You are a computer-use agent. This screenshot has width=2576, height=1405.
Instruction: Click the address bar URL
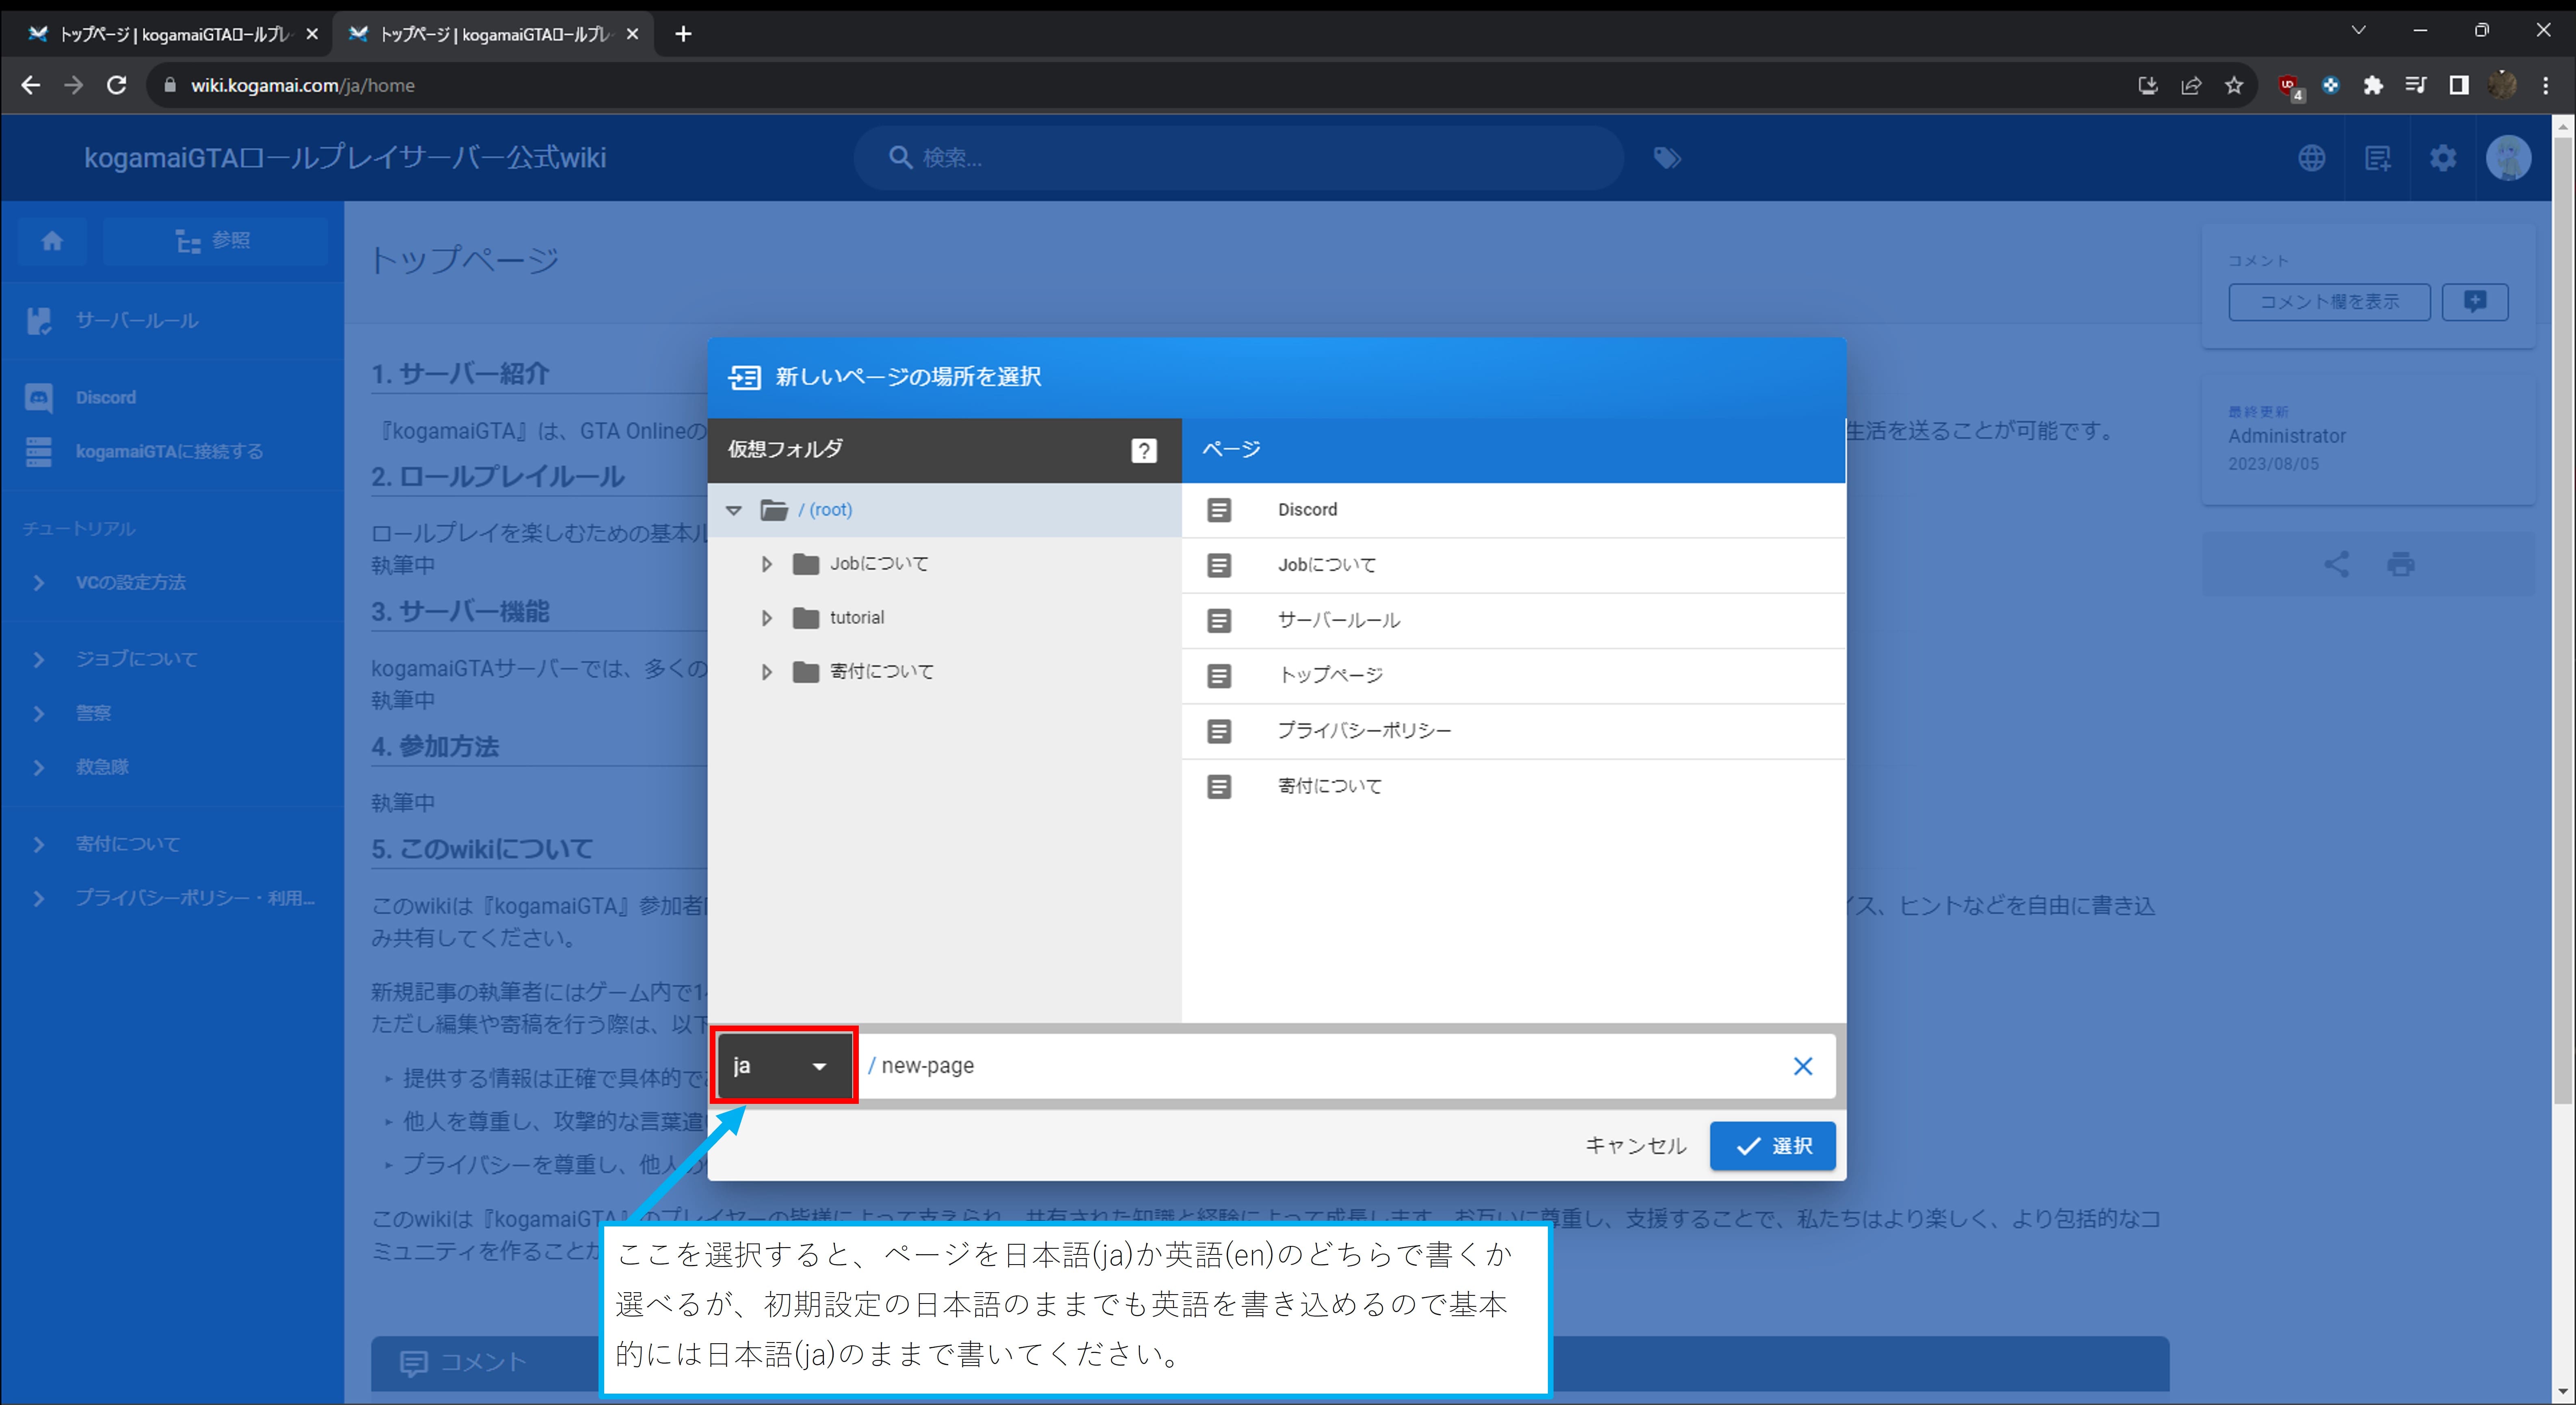[x=303, y=86]
